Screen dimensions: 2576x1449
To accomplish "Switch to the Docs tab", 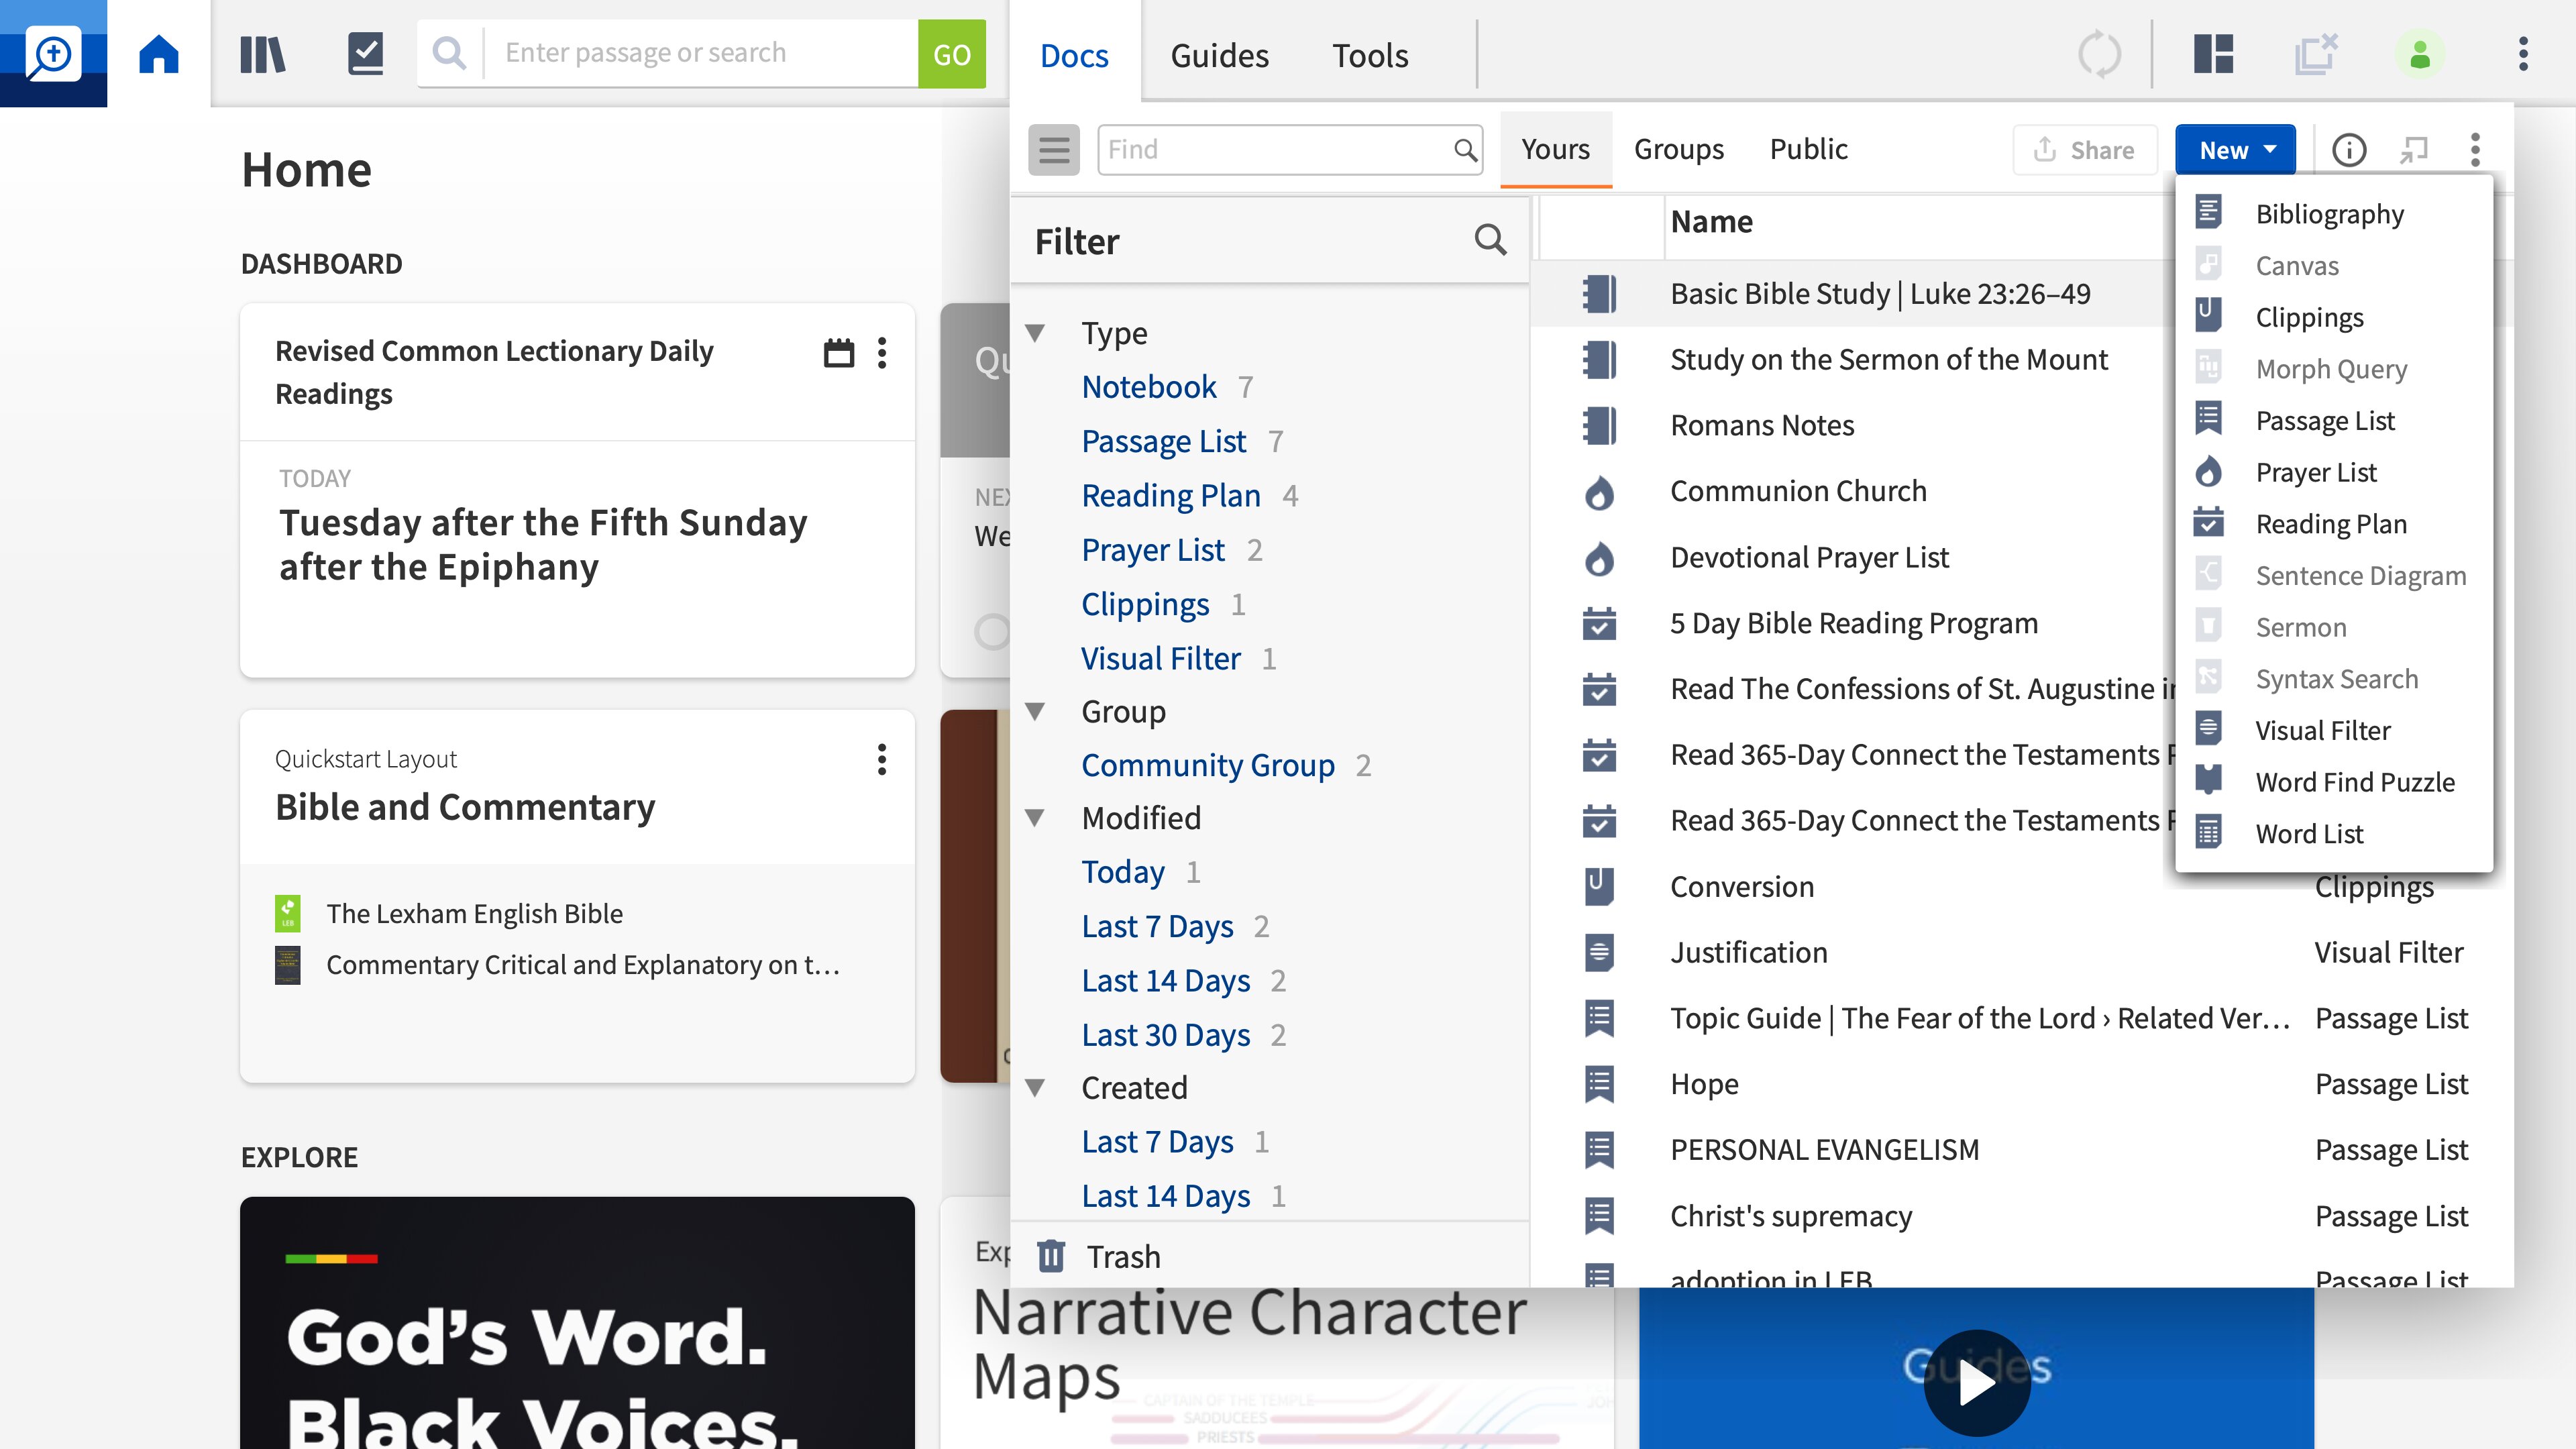I will click(1074, 55).
